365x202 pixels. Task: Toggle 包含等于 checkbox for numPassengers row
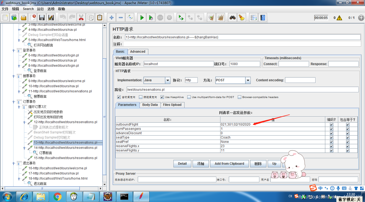[348, 129]
